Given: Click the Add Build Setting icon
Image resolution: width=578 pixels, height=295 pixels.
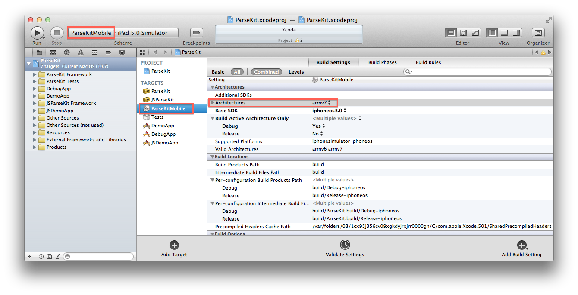Looking at the screenshot, I should [x=521, y=245].
